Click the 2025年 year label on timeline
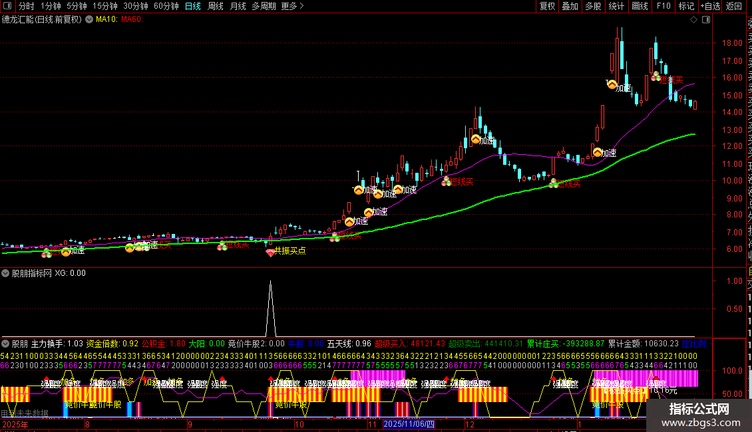 tap(15, 424)
